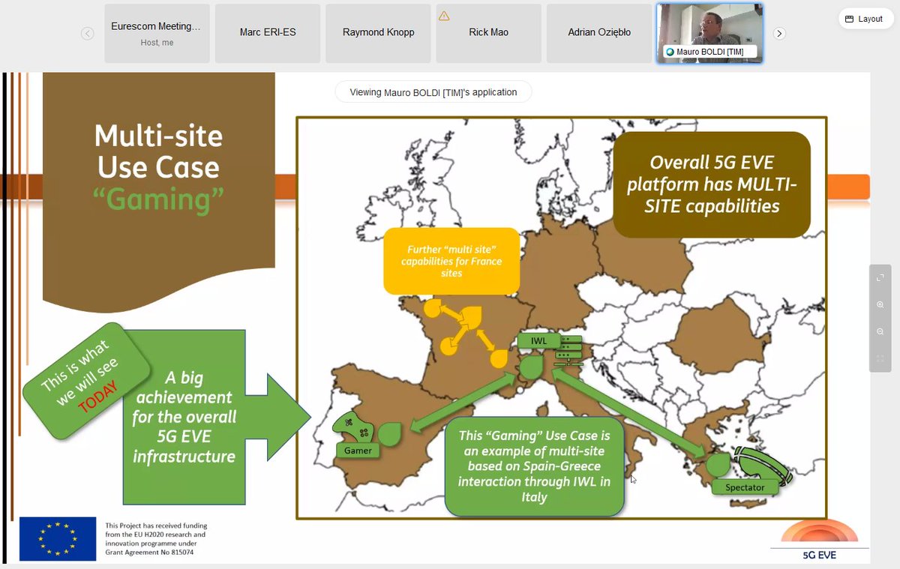Click warning icon on Rick Mao tile
Image resolution: width=900 pixels, height=569 pixels.
pos(444,15)
